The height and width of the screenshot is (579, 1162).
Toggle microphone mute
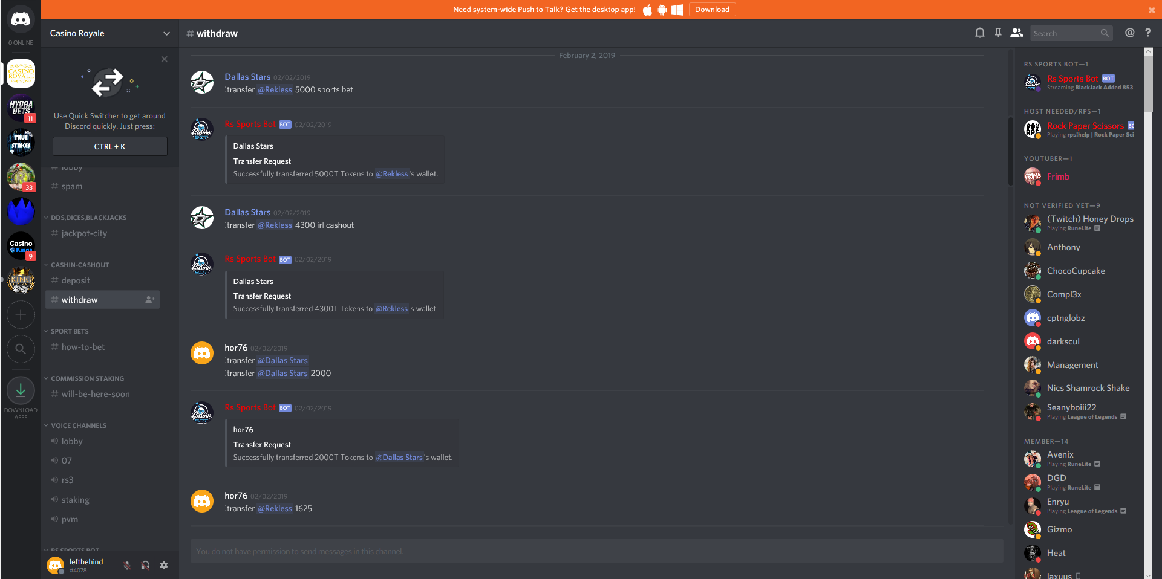(127, 566)
